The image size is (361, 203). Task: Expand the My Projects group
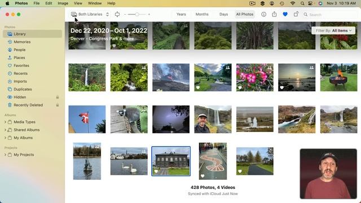5,155
